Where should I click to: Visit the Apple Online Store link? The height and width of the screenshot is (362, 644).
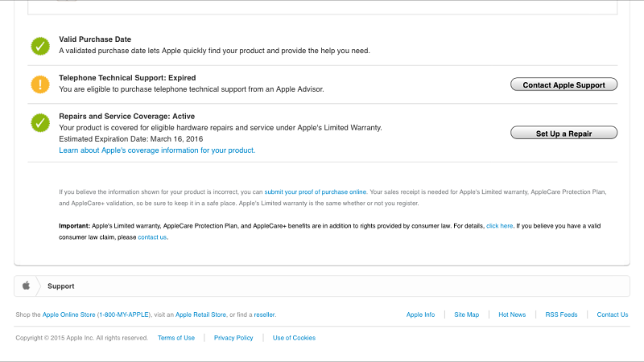tap(68, 315)
